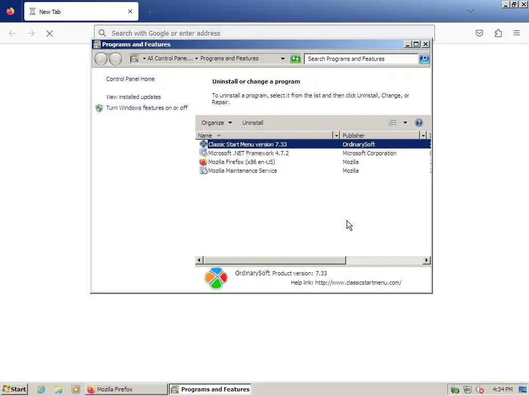This screenshot has height=396, width=529.
Task: Go back in Firefox navigation
Action: click(12, 34)
